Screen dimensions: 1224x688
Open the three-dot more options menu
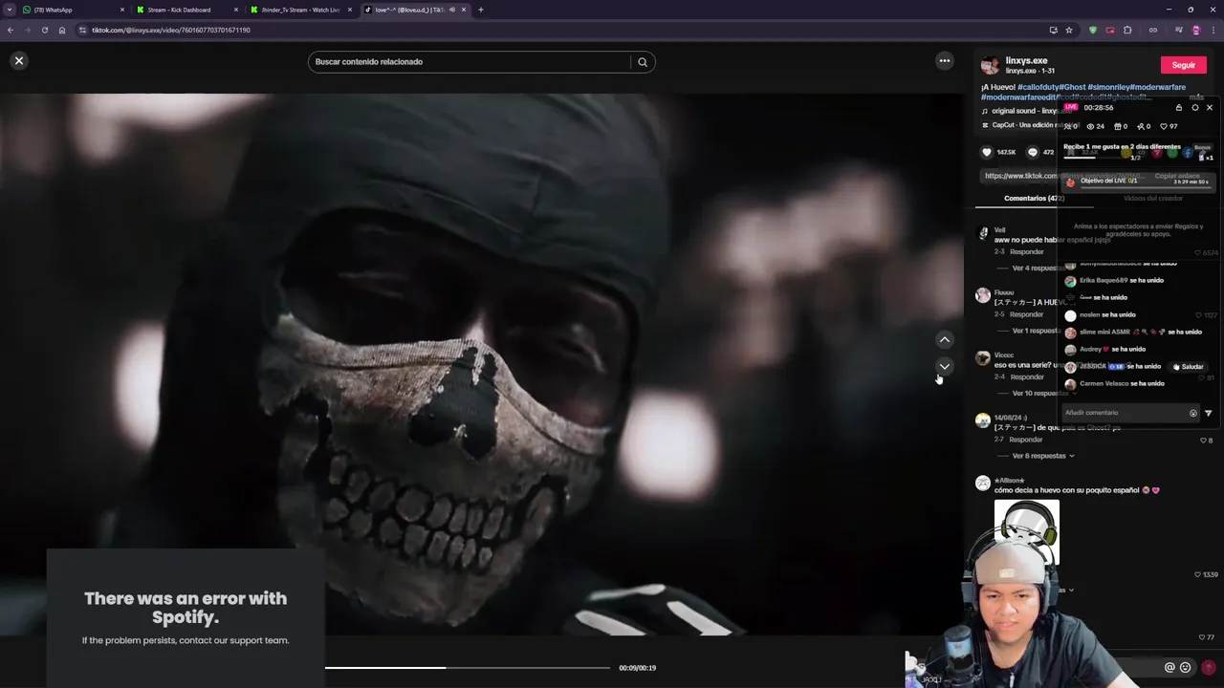(945, 61)
